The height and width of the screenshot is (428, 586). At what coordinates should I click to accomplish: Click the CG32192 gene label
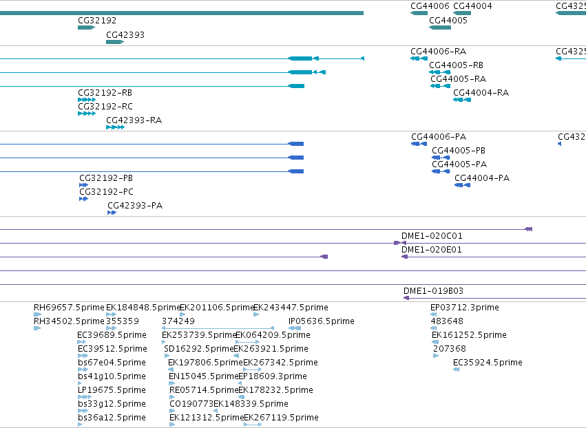tap(97, 21)
